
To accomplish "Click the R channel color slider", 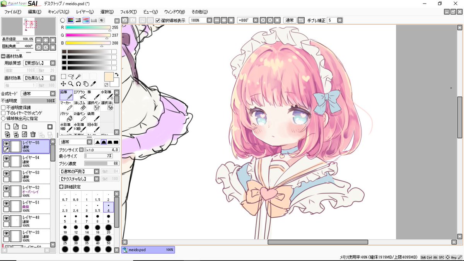I will (88, 28).
